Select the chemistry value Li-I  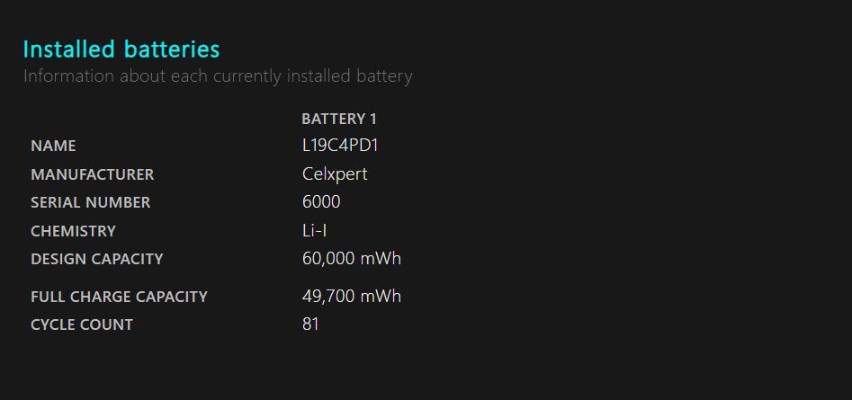(x=315, y=231)
